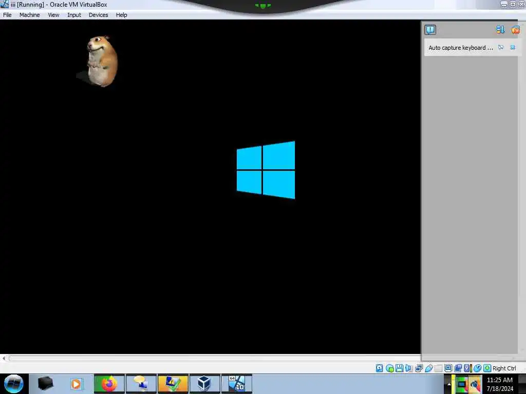This screenshot has width=526, height=394.
Task: Click the green monitor system tray icon
Action: 462,384
